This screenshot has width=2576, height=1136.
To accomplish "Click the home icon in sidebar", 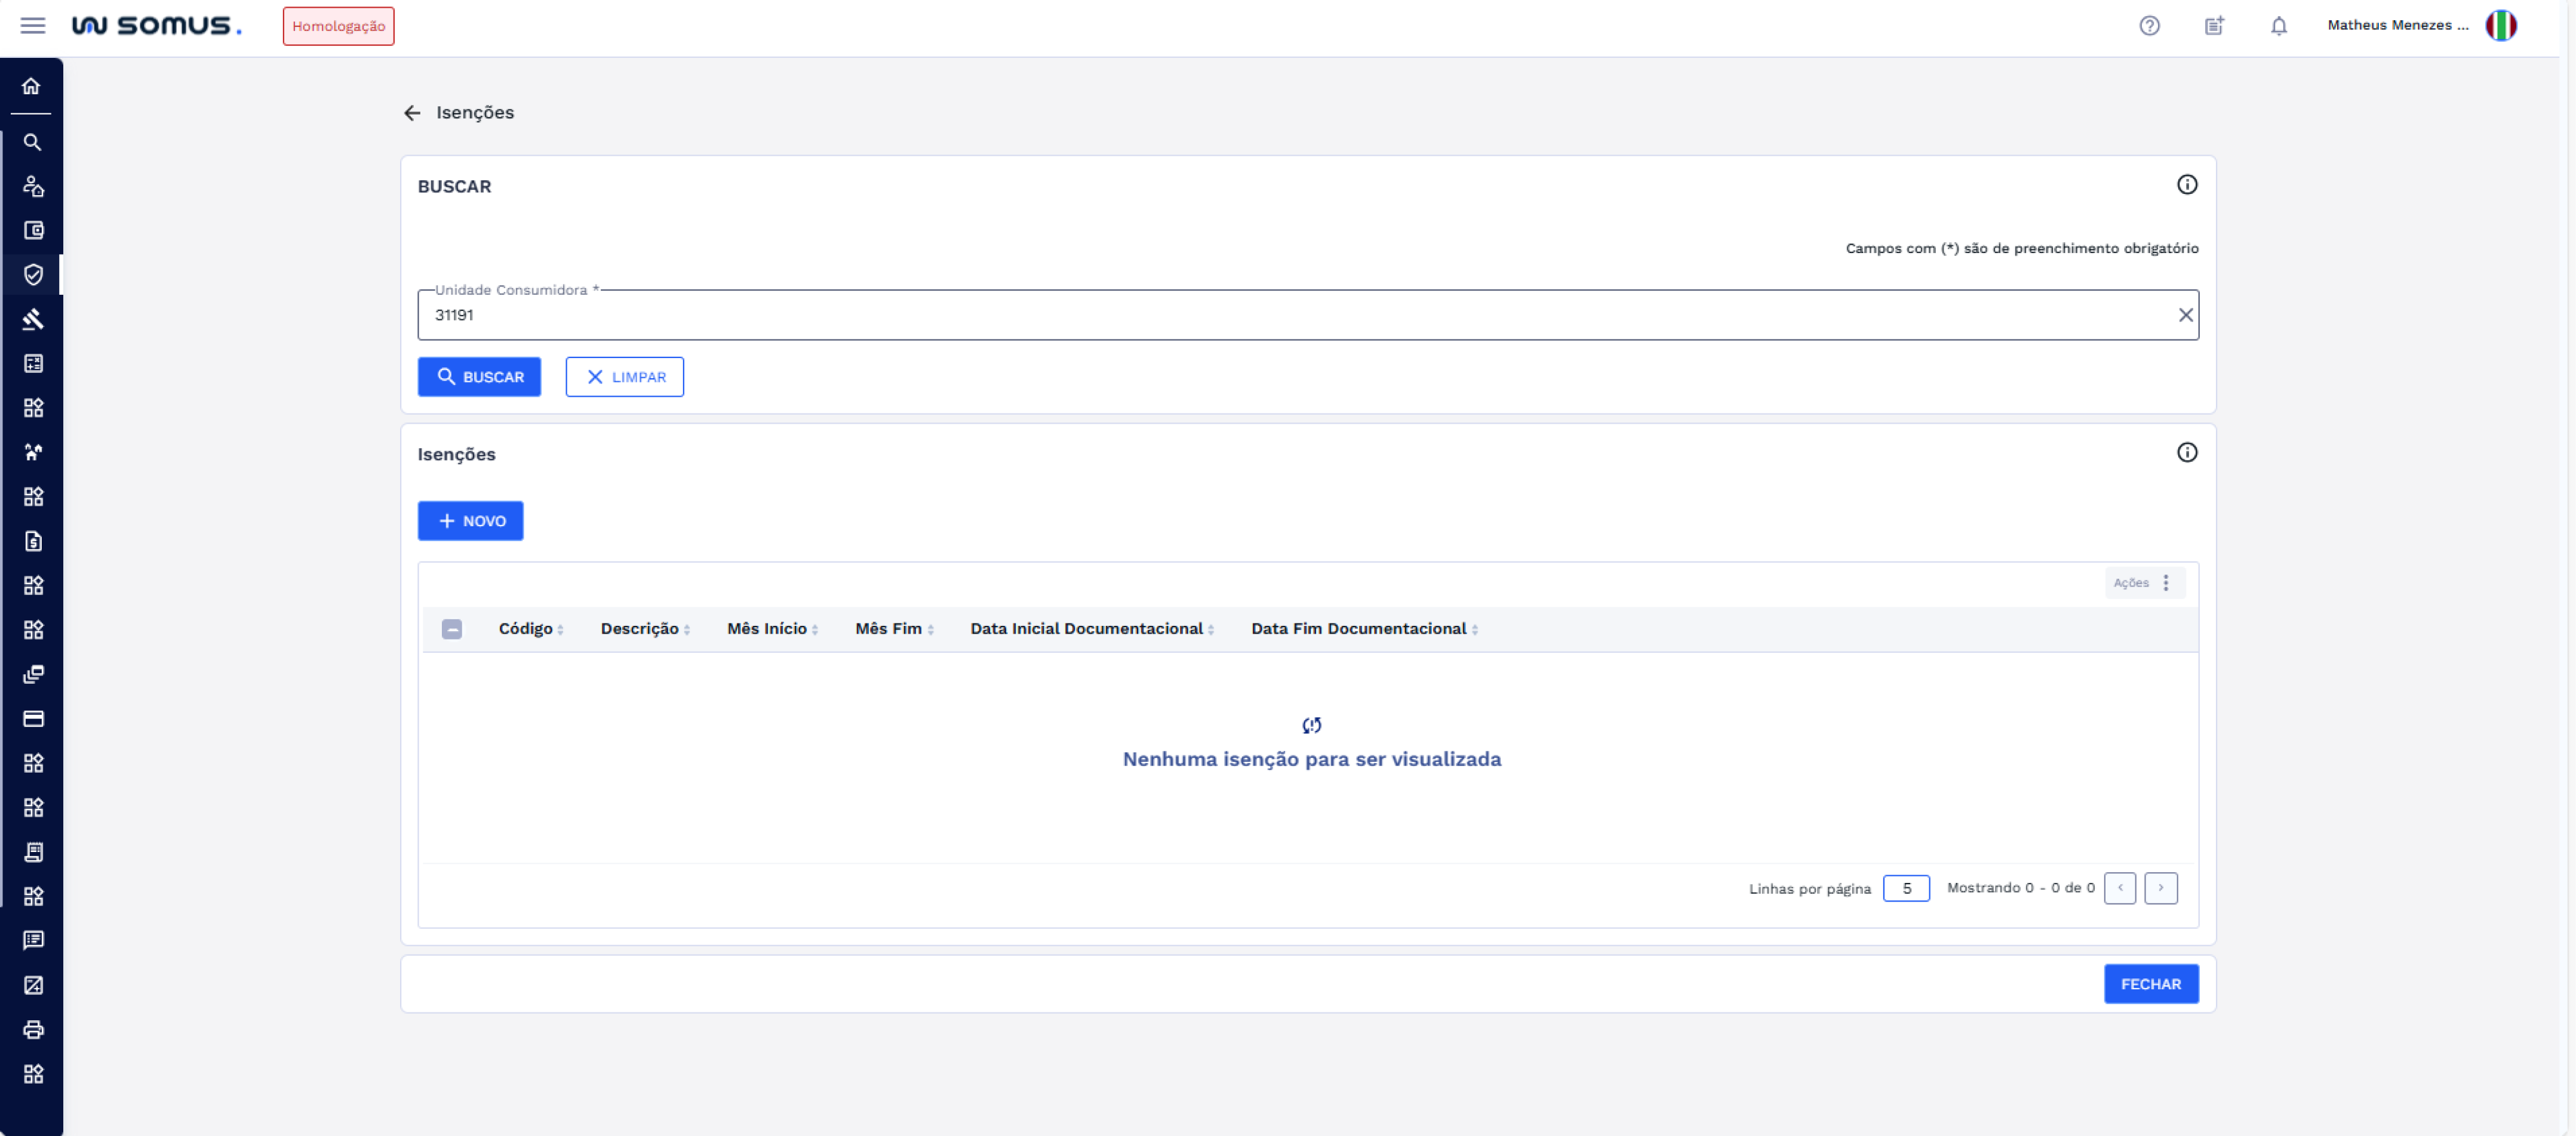I will click(x=32, y=87).
